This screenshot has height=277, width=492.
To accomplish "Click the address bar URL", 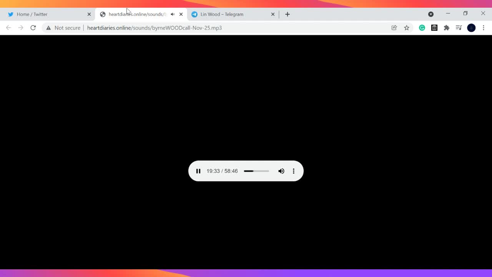I will pos(155,28).
